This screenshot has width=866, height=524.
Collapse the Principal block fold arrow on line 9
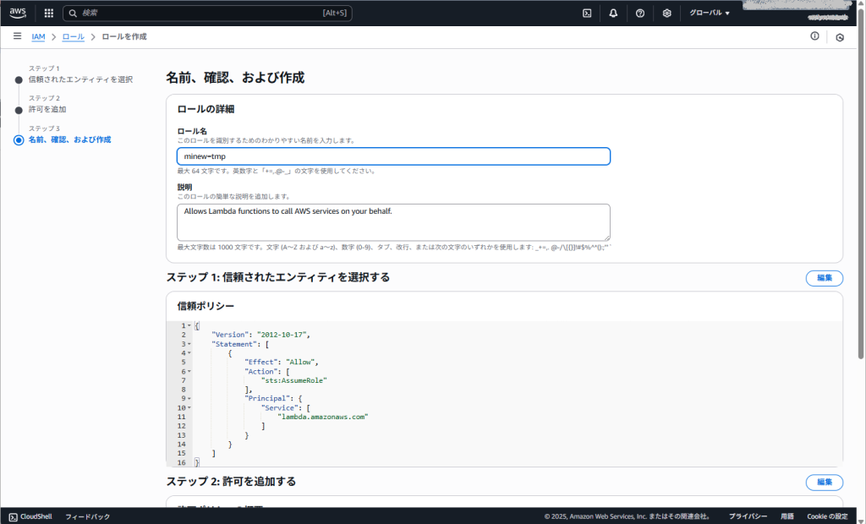(189, 398)
